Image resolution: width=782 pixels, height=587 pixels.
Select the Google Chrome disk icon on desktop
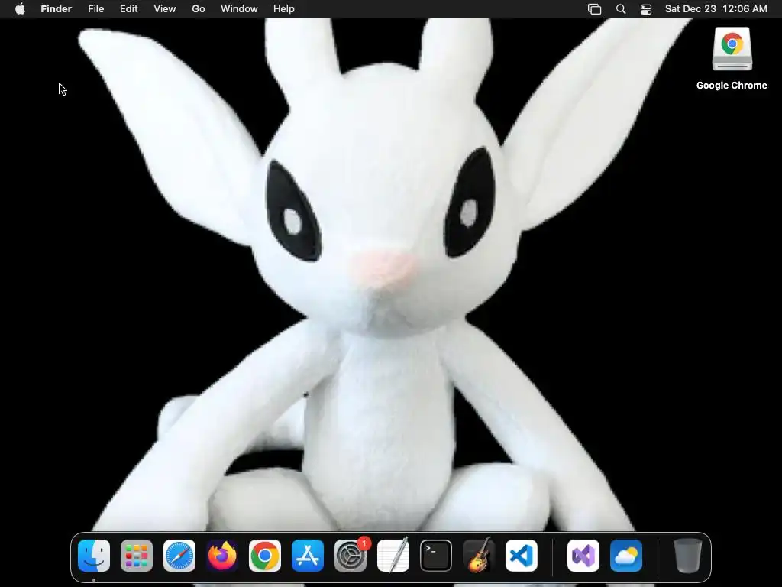pyautogui.click(x=732, y=49)
